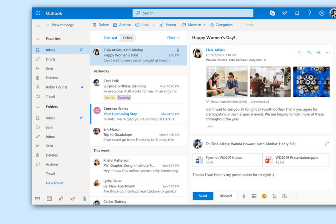The image size is (336, 224).
Task: Open the Settings gear
Action: (x=322, y=13)
